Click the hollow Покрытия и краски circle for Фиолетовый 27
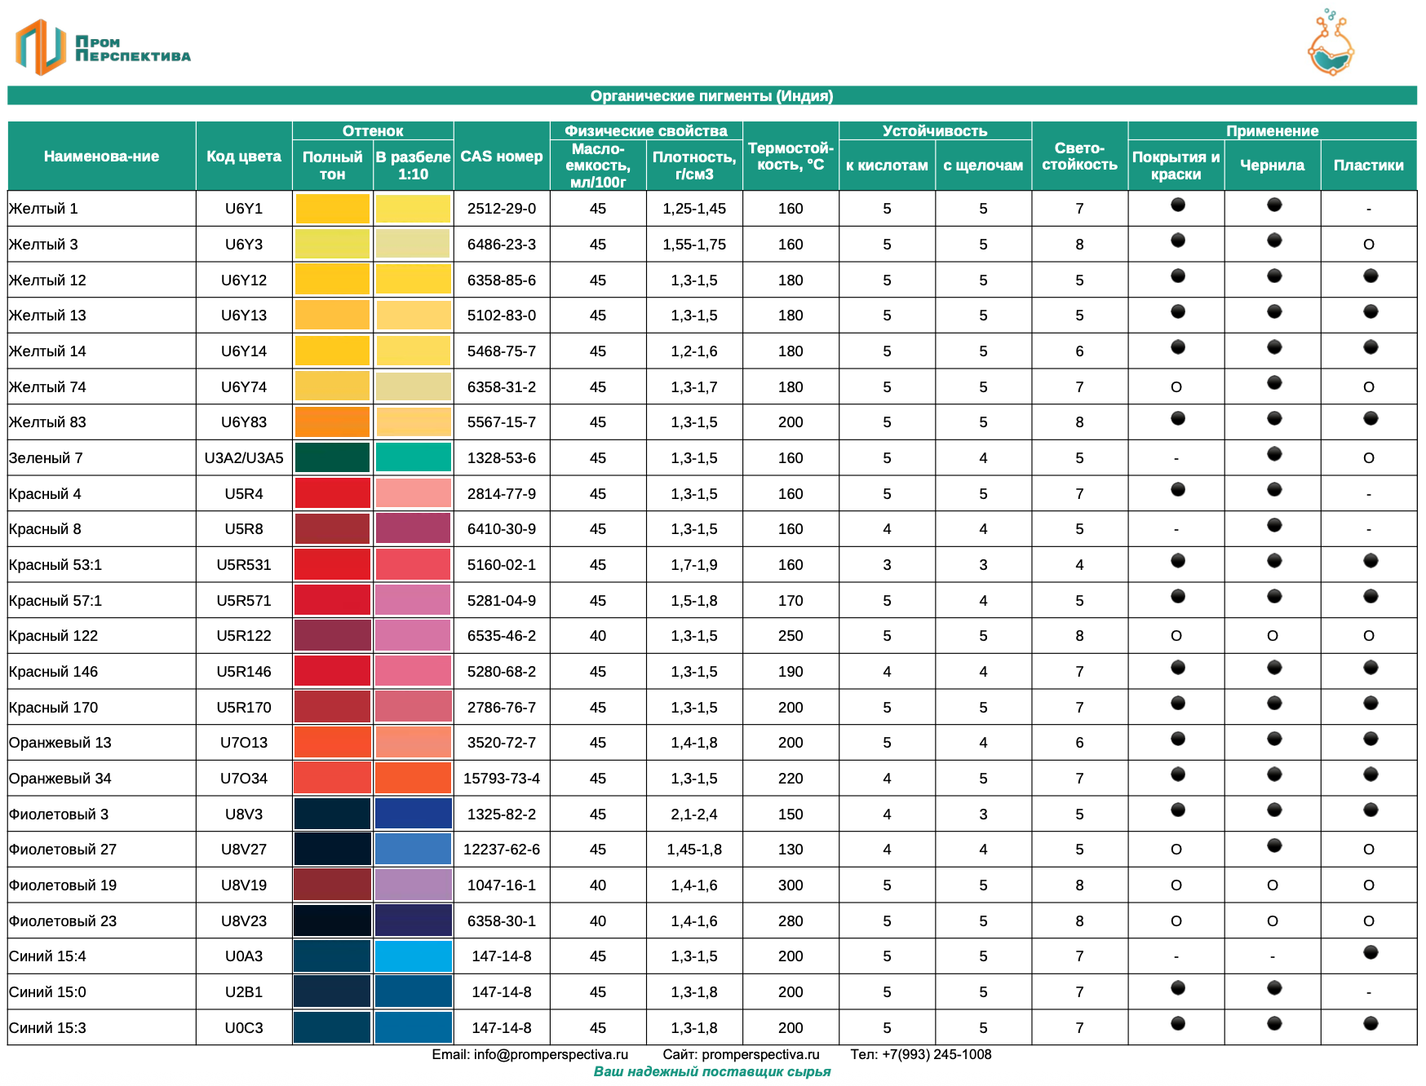 click(1176, 850)
